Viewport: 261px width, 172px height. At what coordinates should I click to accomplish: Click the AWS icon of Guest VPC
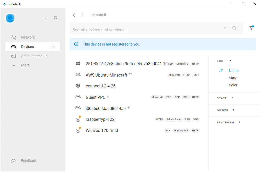point(78,97)
